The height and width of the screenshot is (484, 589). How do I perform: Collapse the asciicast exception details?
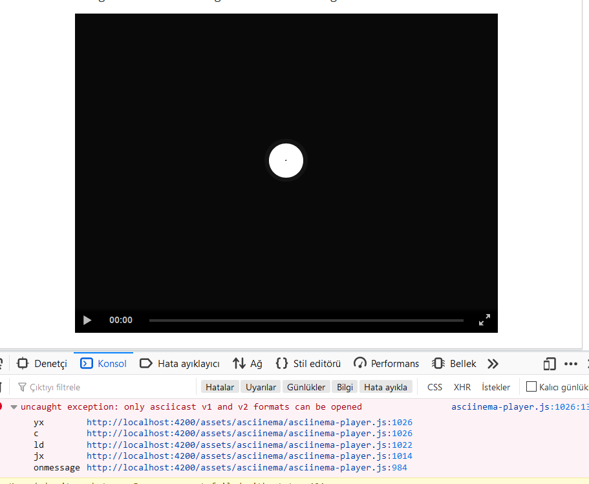[14, 406]
